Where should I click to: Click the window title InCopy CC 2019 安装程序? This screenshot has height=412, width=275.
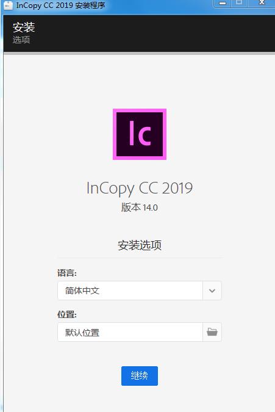60,5
